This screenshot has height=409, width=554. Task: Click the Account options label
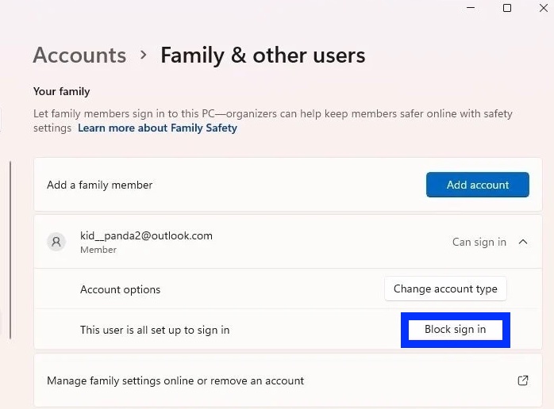pos(120,289)
